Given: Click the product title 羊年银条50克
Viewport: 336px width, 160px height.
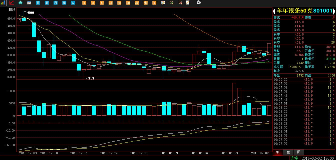Looking at the screenshot, I should tap(294, 11).
